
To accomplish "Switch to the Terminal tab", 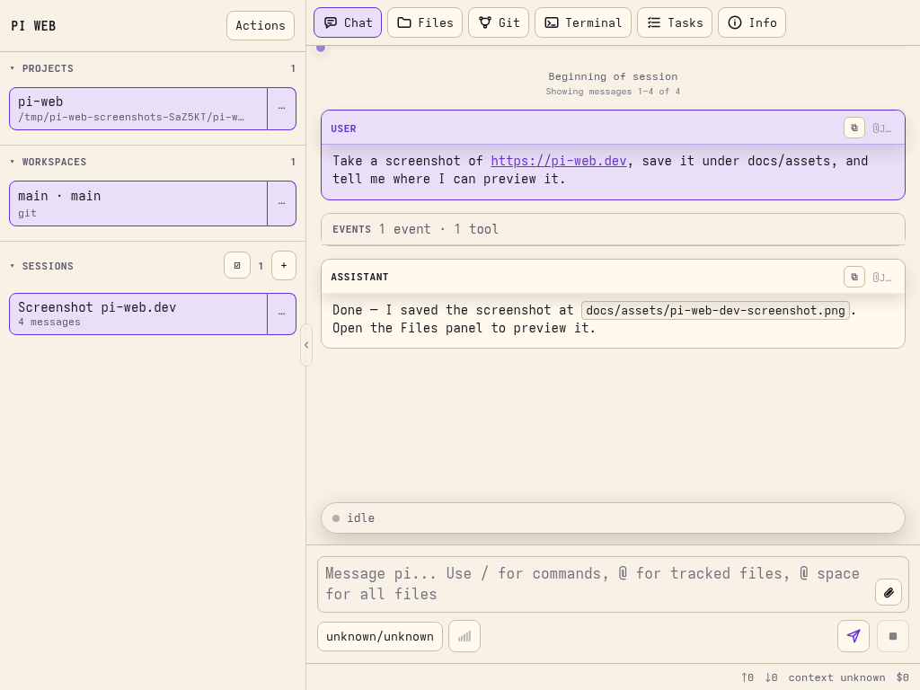I will pos(582,22).
